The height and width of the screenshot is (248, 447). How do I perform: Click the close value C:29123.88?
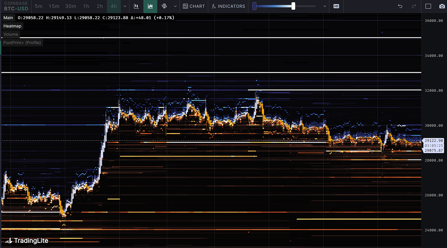tap(115, 18)
